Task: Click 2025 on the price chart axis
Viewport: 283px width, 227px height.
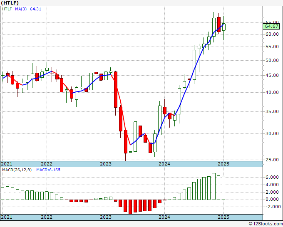Action: click(223, 164)
